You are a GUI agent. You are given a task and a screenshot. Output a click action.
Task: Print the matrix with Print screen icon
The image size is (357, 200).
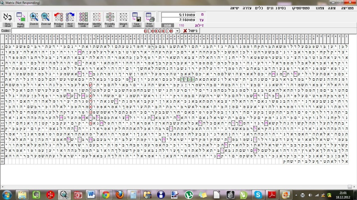(150, 17)
